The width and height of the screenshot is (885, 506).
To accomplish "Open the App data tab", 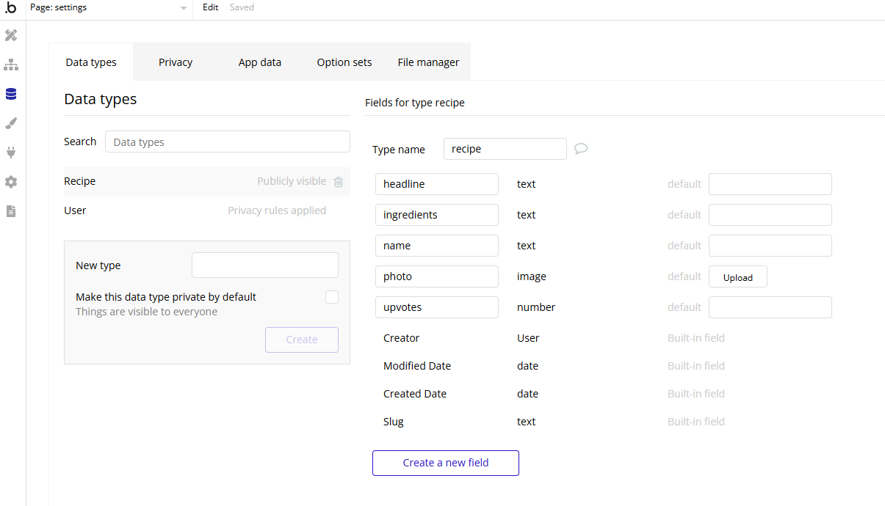I will (260, 62).
